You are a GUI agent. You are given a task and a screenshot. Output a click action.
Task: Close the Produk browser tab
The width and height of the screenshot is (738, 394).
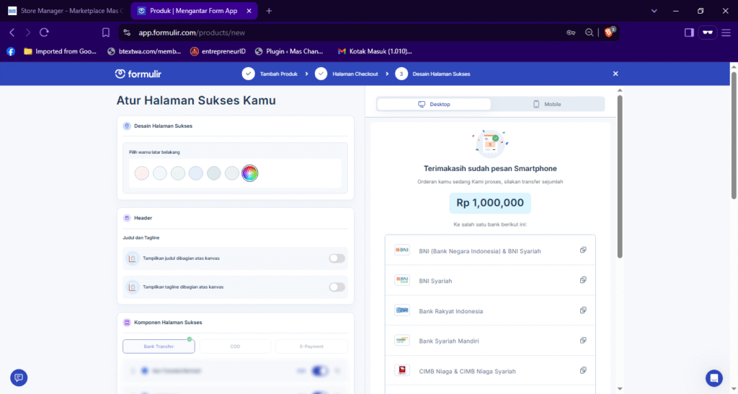coord(249,11)
